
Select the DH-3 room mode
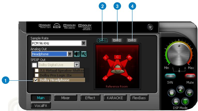click(132, 40)
